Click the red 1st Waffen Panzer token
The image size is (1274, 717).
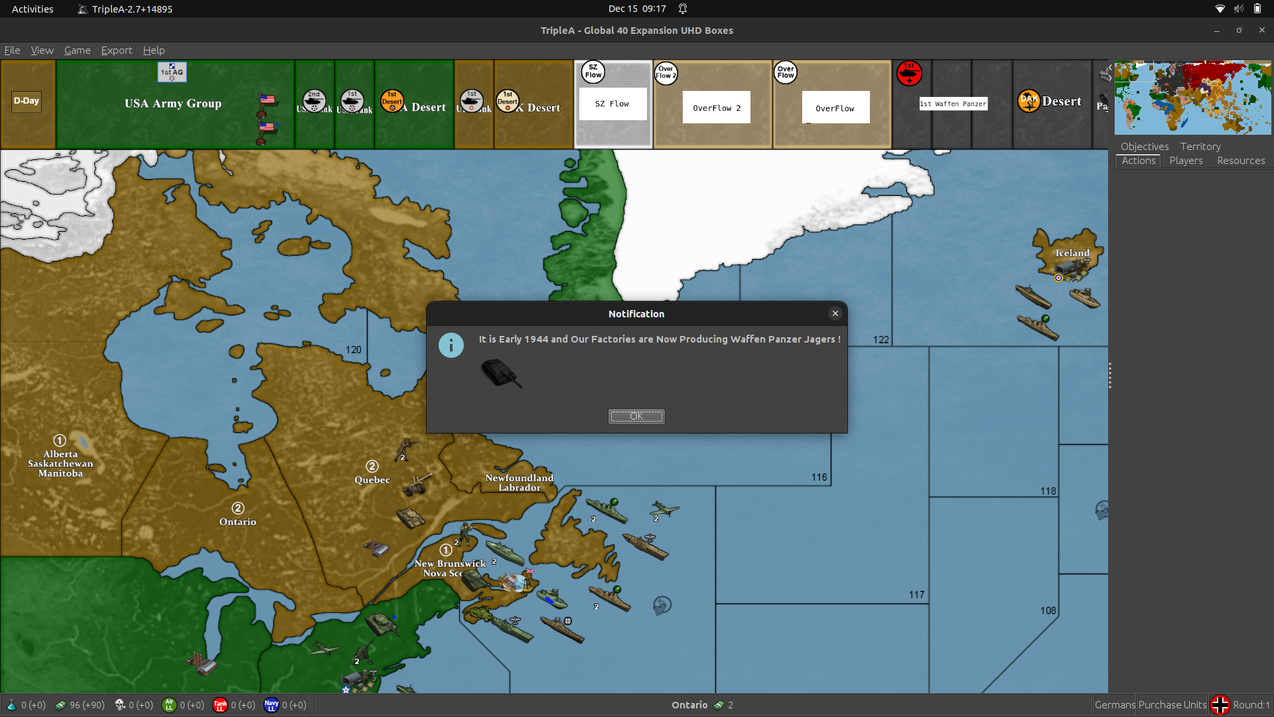[x=909, y=73]
